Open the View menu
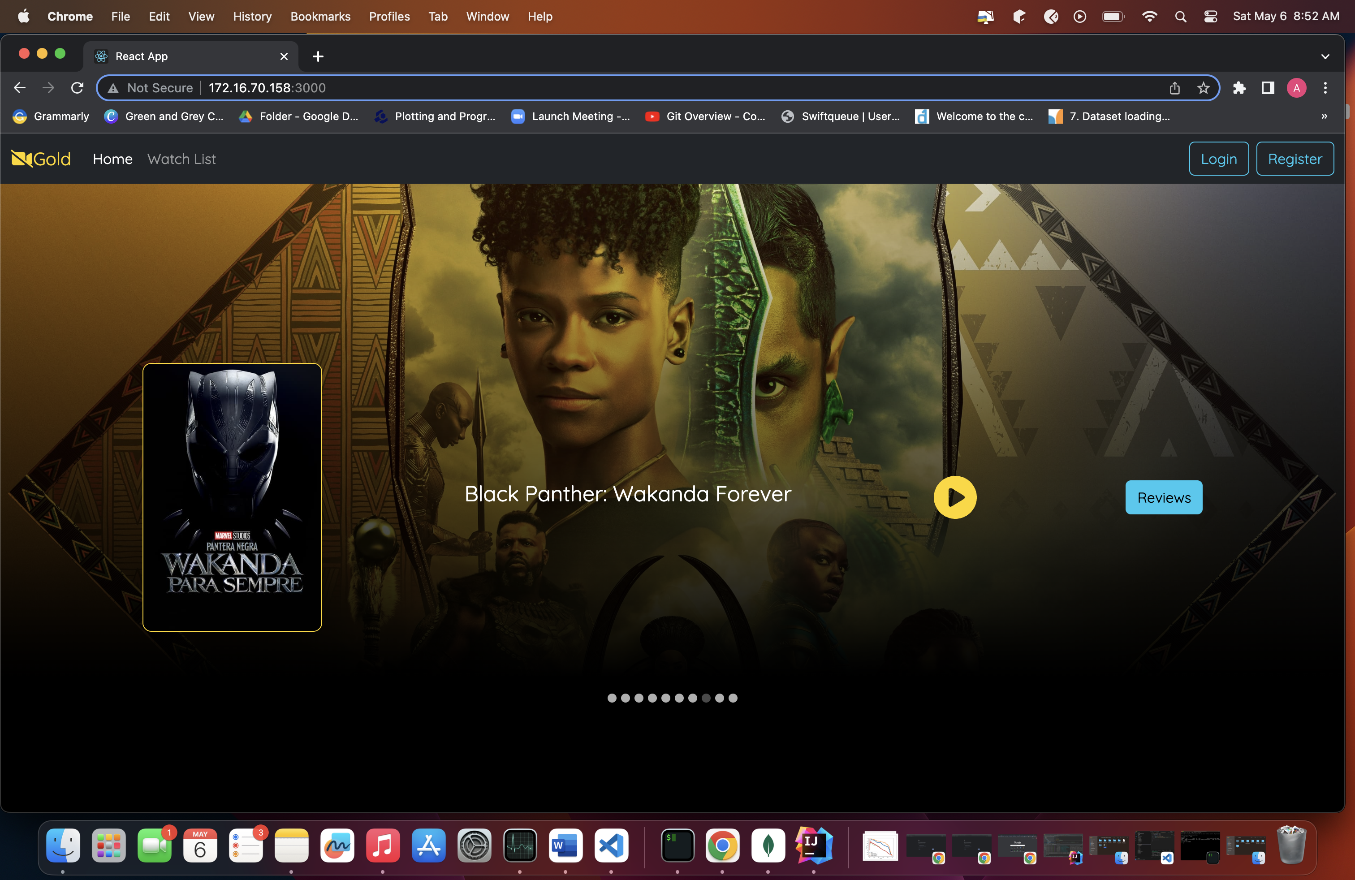 point(202,17)
